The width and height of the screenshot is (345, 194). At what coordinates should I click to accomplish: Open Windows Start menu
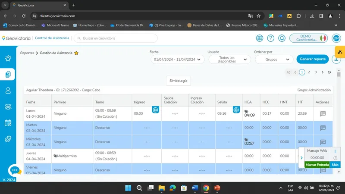128,188
